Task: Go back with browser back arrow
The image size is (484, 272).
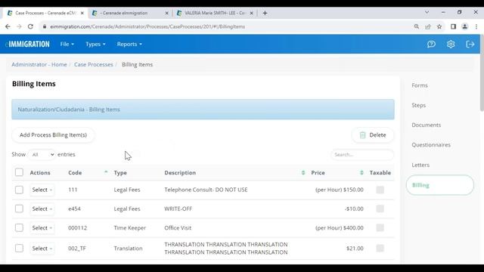Action: [x=8, y=26]
